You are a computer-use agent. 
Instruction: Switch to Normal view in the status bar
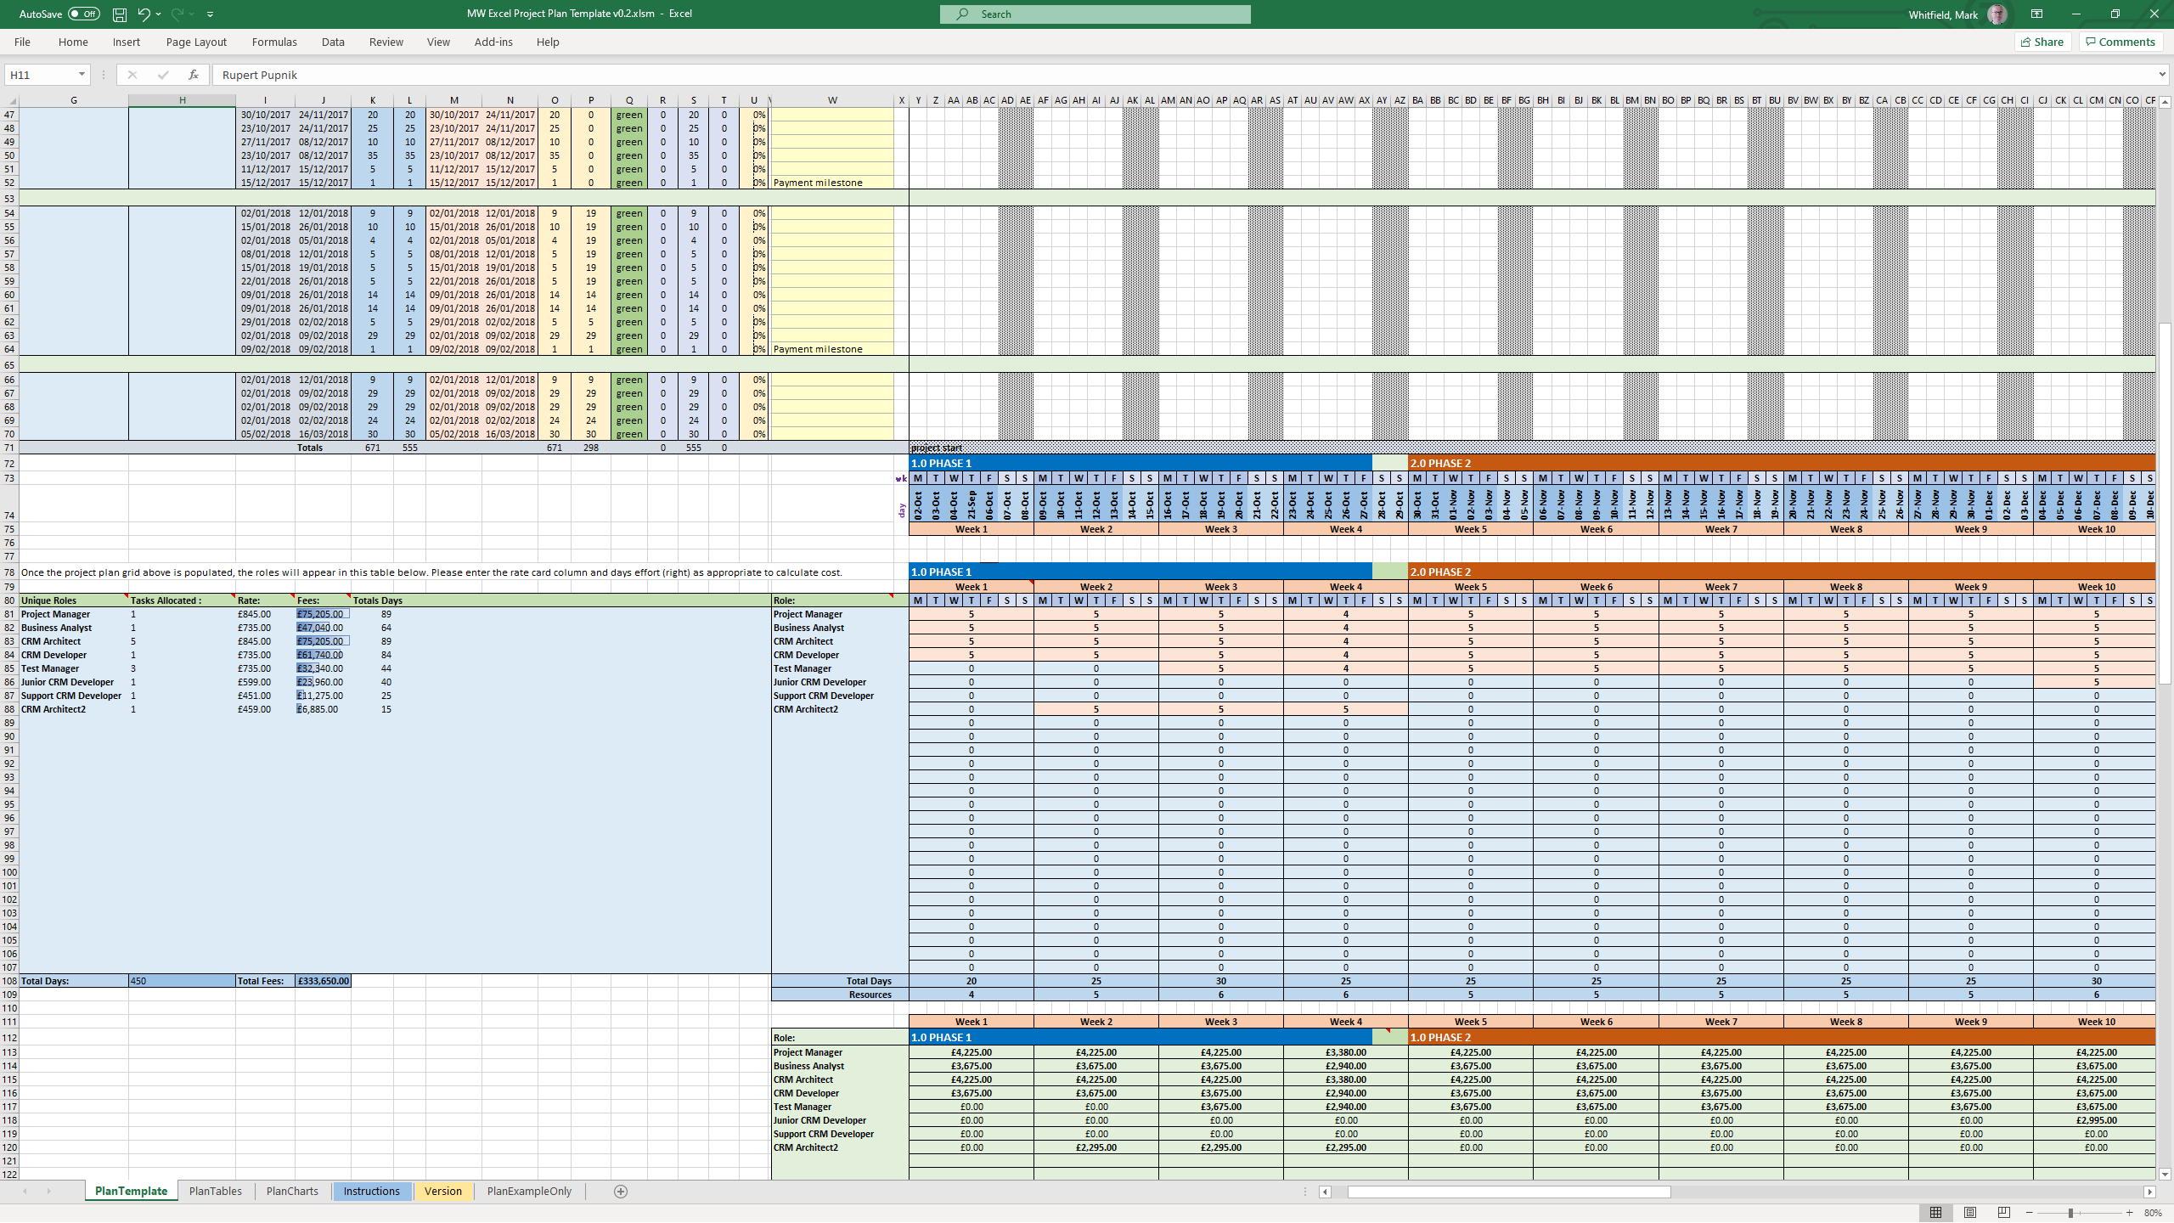coord(1937,1212)
